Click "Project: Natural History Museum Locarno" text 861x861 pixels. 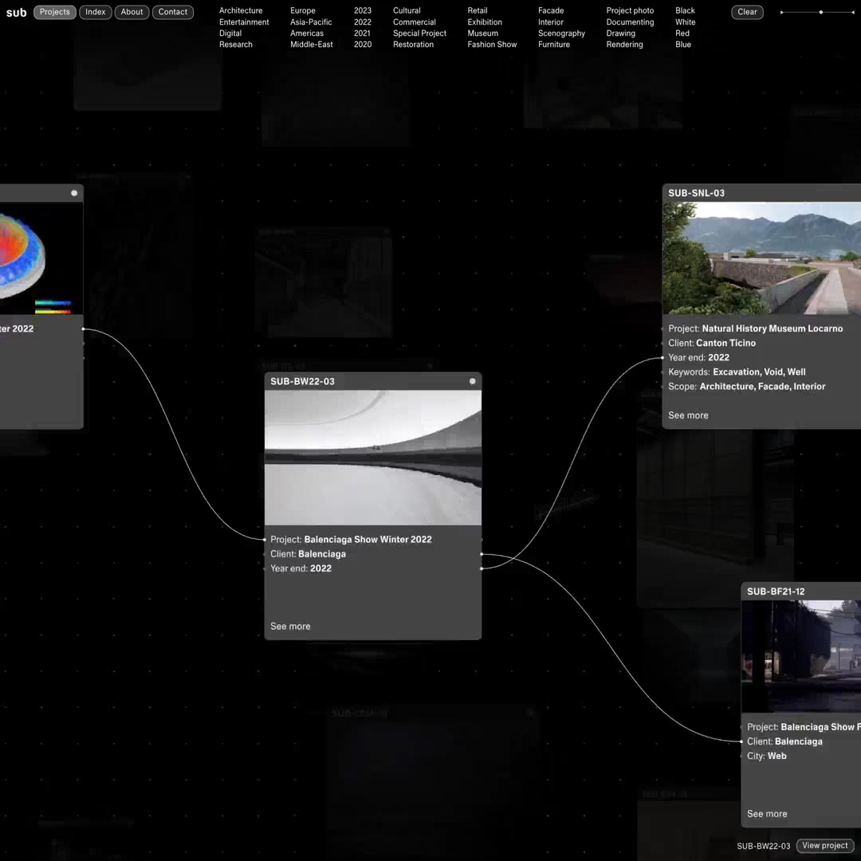(x=756, y=328)
